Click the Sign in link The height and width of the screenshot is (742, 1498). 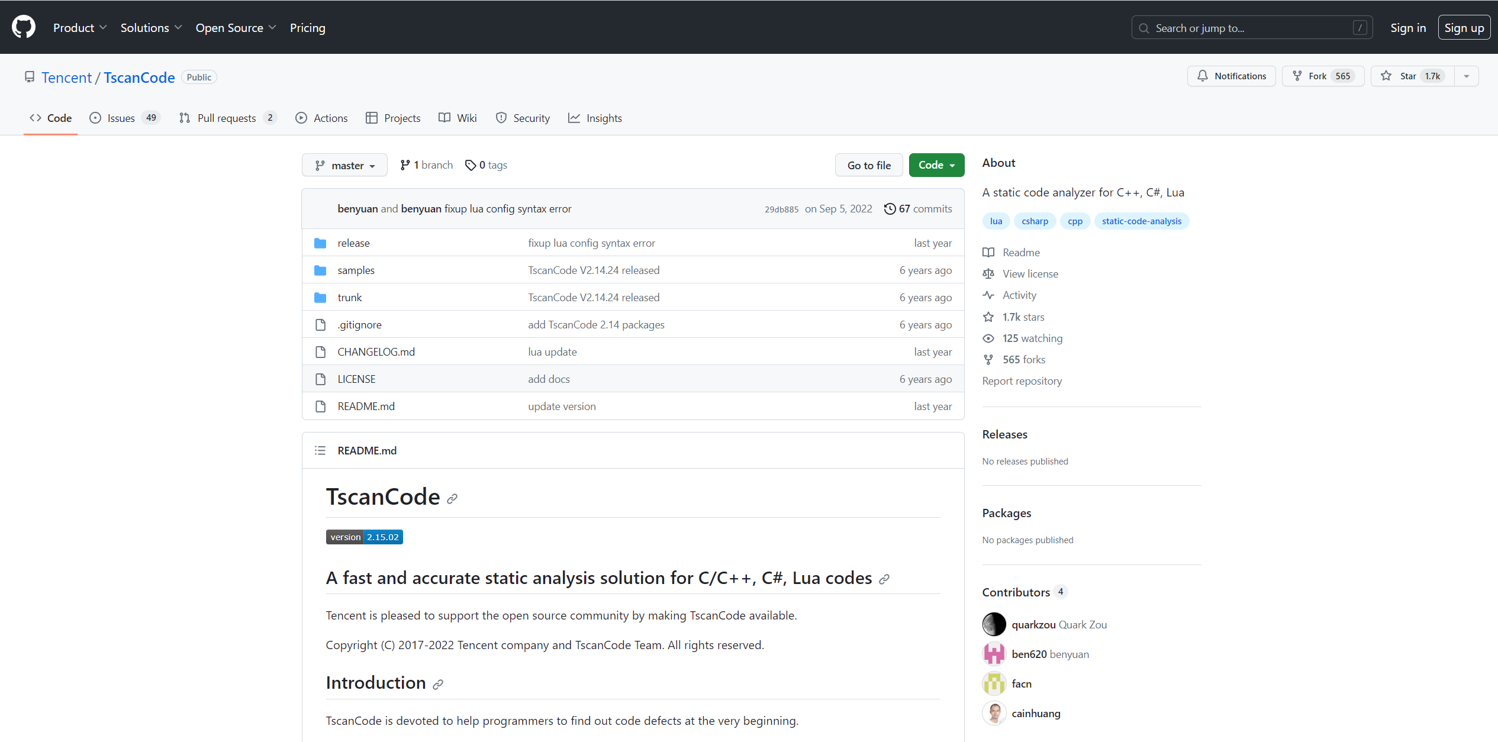[1408, 28]
